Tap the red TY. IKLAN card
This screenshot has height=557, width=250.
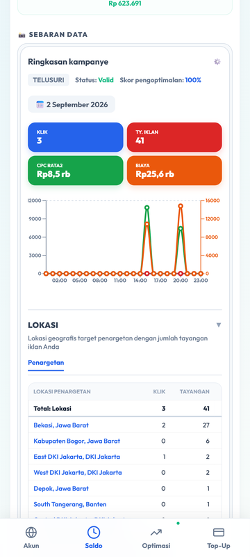point(174,137)
